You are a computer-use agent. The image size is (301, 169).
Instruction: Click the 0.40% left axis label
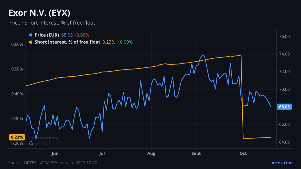coord(17,94)
